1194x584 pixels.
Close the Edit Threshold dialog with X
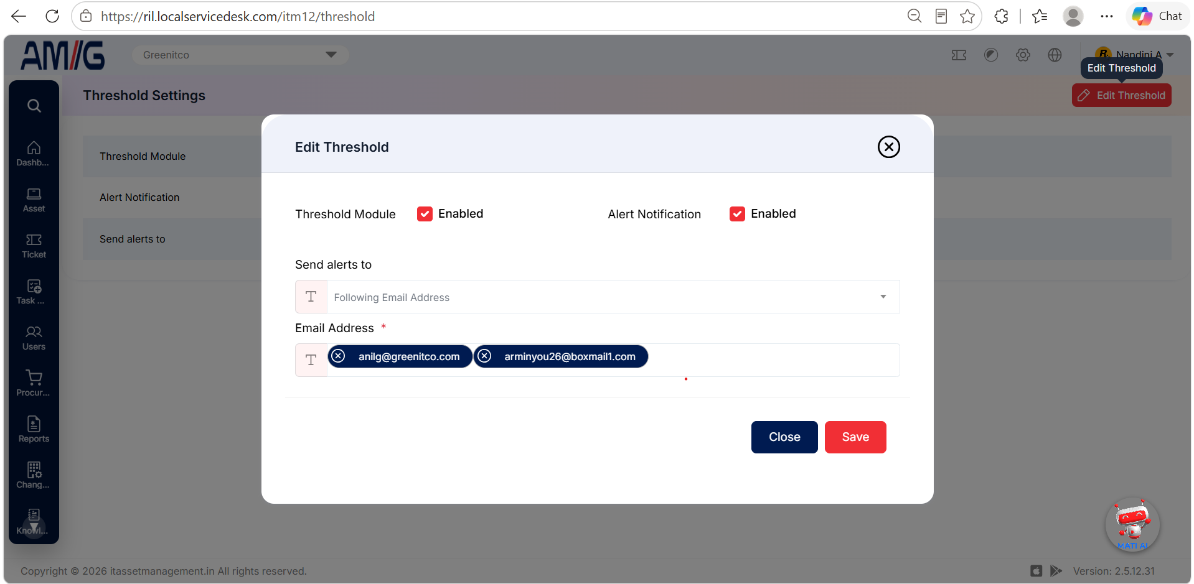[888, 147]
